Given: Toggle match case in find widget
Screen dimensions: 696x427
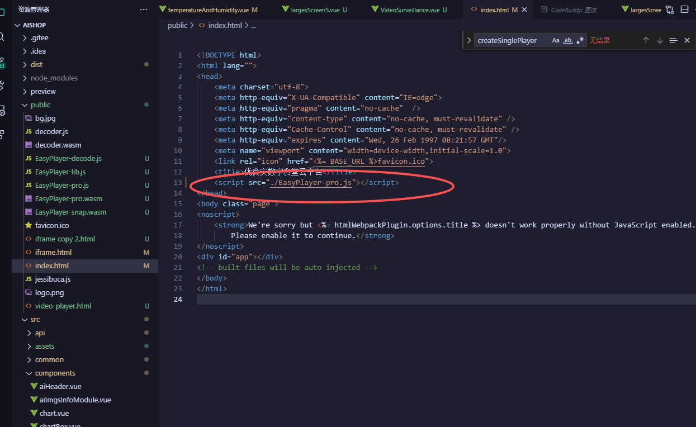Looking at the screenshot, I should click(556, 40).
